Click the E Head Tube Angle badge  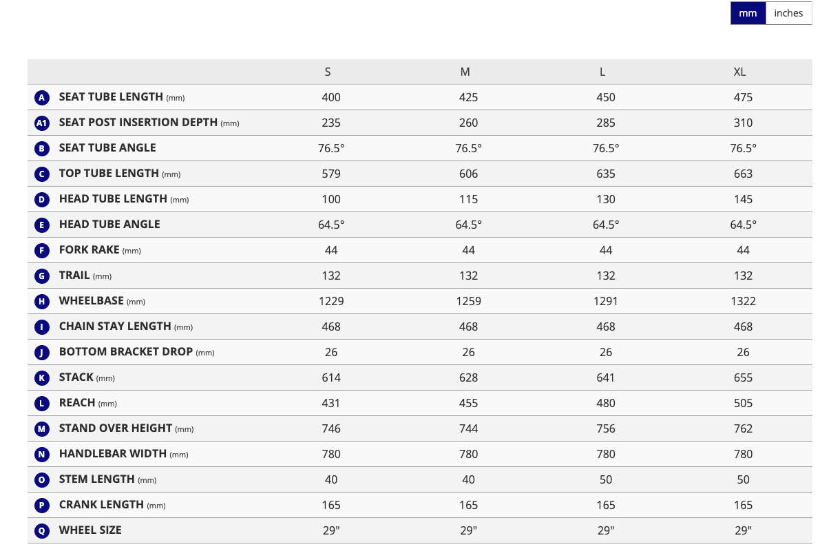click(x=42, y=225)
